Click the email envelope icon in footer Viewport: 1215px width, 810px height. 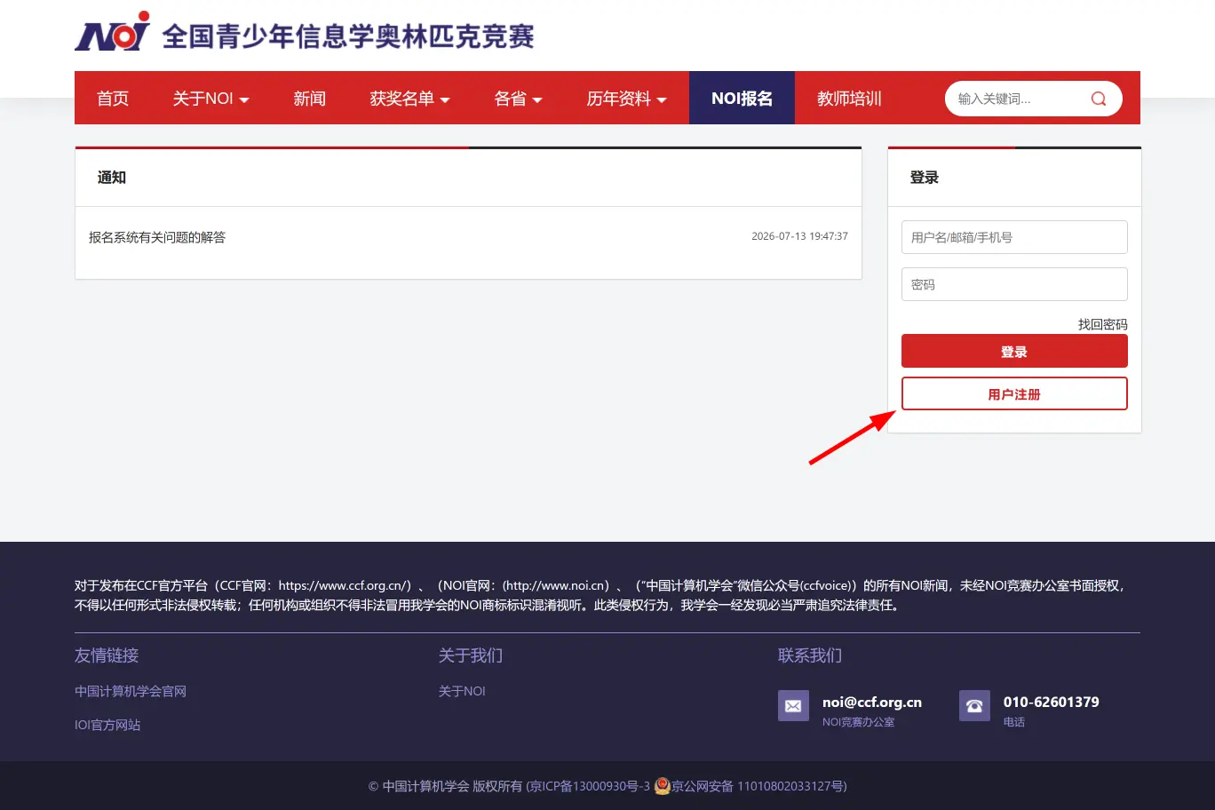pos(793,706)
